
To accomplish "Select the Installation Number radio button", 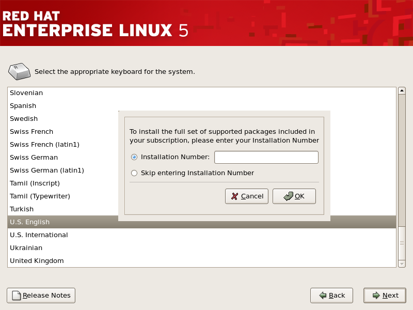I will click(x=134, y=157).
